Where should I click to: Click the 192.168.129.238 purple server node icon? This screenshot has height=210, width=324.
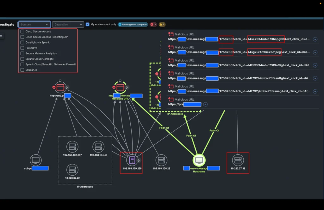(x=132, y=160)
